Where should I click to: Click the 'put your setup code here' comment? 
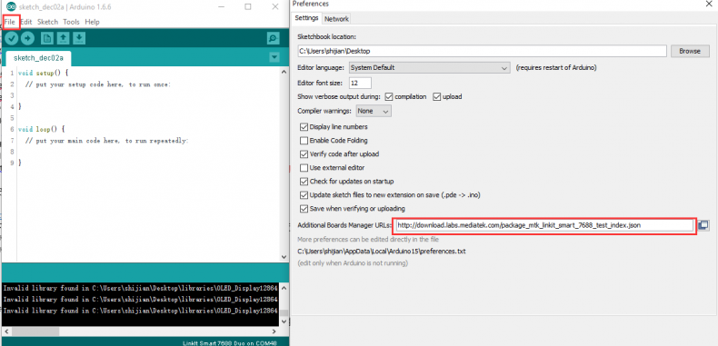pos(98,84)
